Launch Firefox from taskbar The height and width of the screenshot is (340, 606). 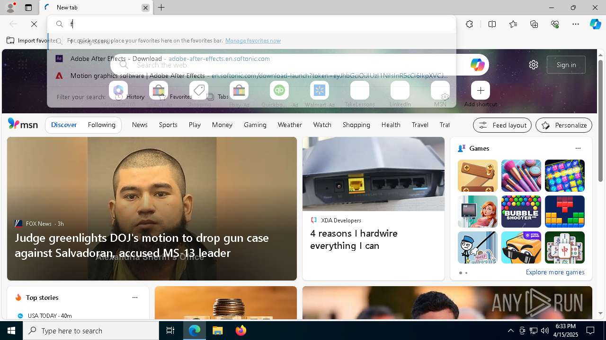241,331
